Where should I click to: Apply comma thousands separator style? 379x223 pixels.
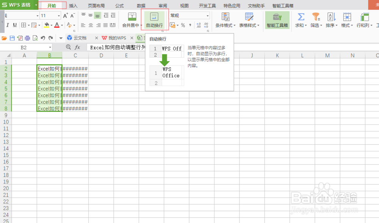click(190, 25)
